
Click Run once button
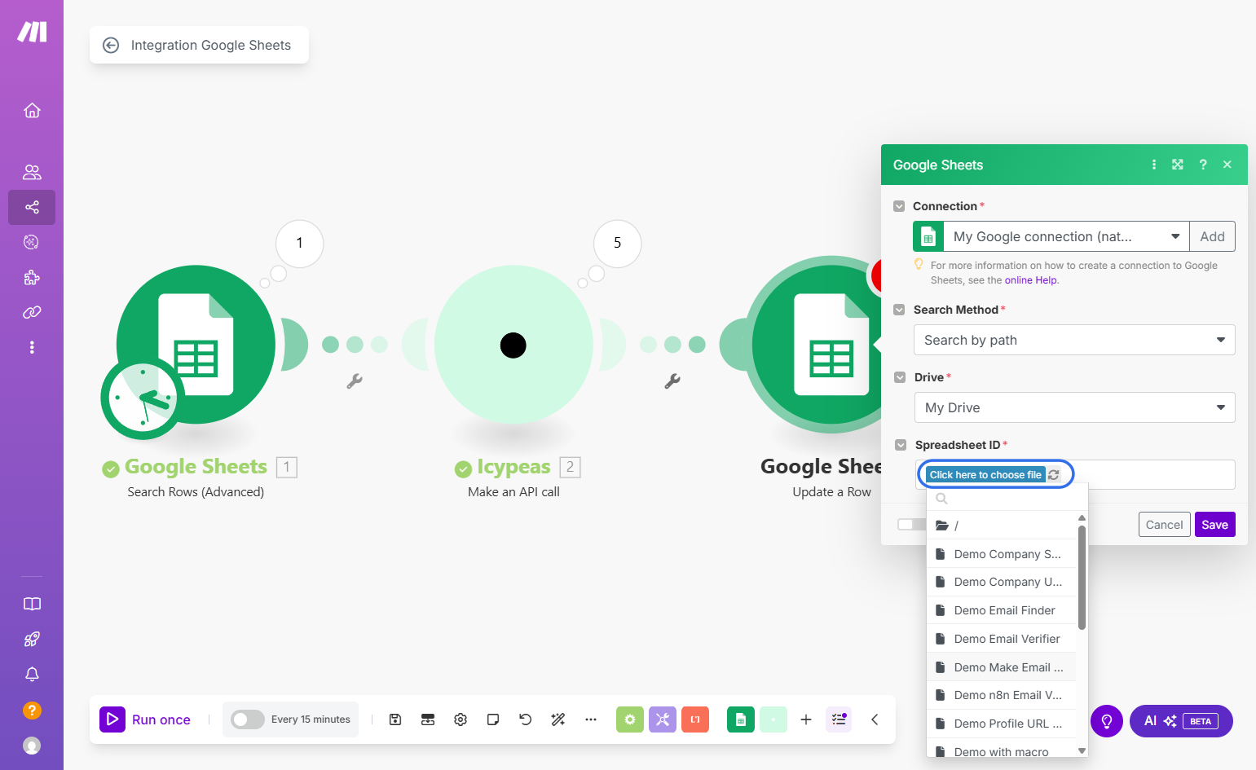145,719
